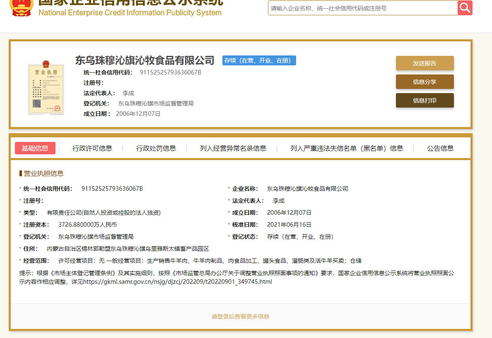Click the 发送报告 button
492x338 pixels.
424,63
